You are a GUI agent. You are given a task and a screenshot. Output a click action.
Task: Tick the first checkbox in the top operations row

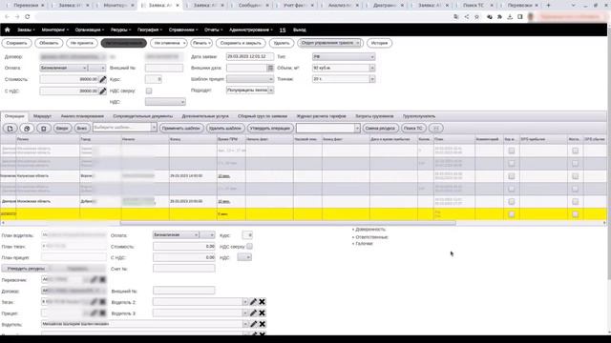(512, 151)
